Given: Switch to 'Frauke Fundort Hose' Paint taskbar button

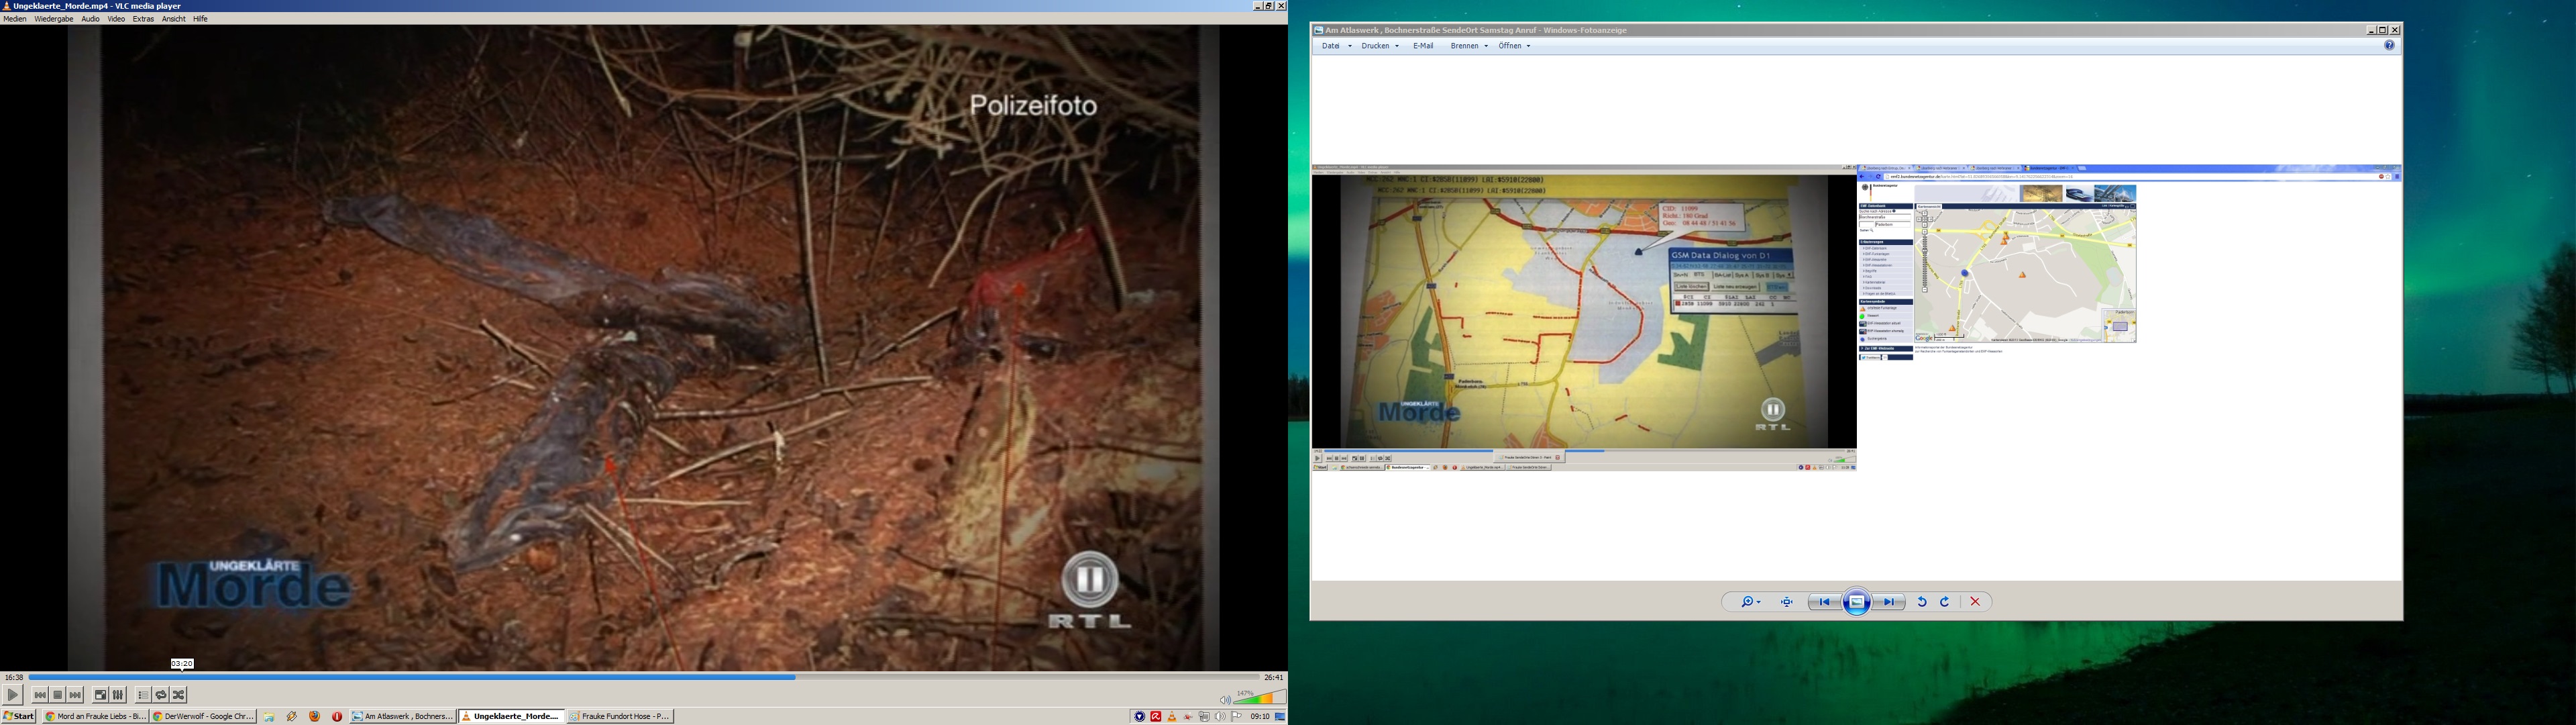Looking at the screenshot, I should tap(620, 716).
